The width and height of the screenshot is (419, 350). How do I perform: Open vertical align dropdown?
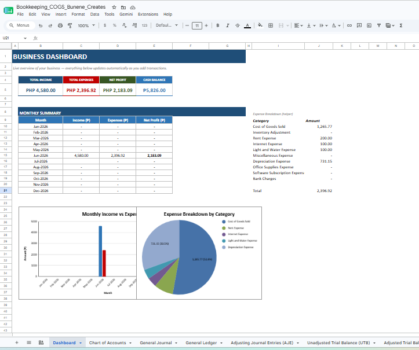(311, 25)
